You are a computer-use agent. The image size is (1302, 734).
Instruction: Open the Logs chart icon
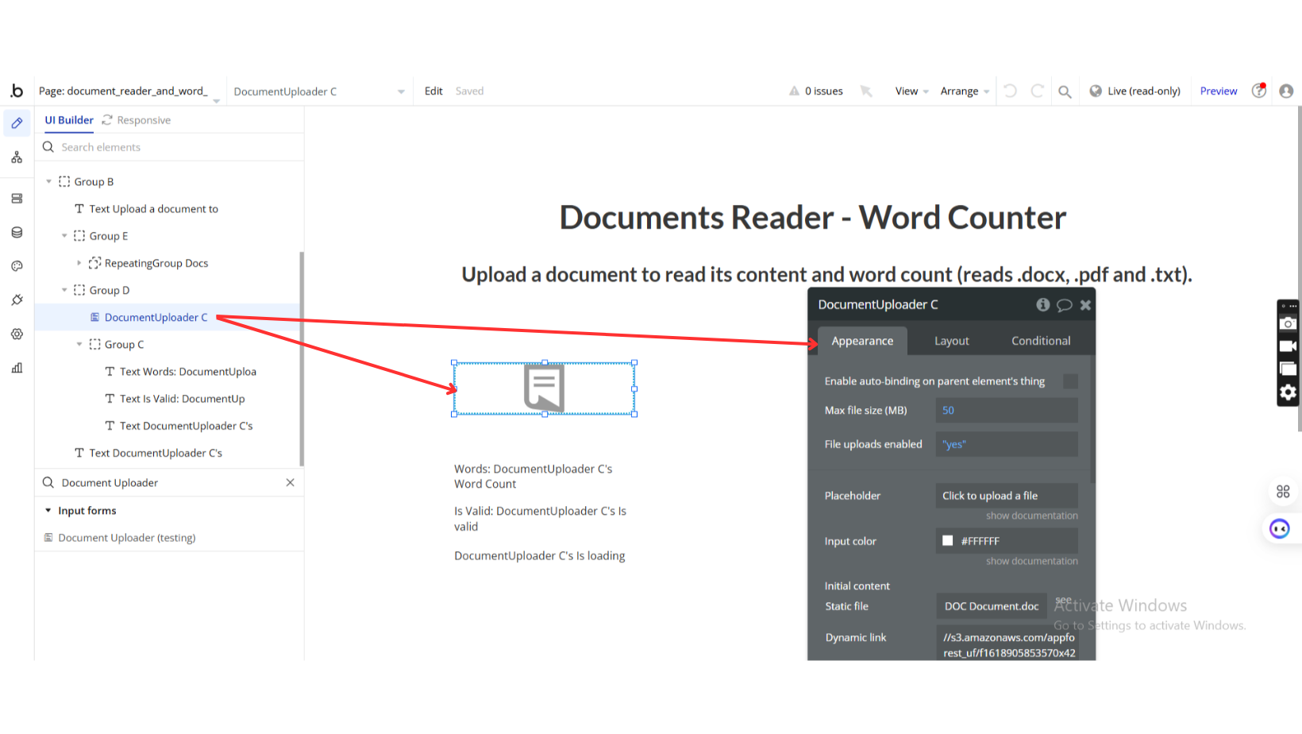(x=17, y=368)
